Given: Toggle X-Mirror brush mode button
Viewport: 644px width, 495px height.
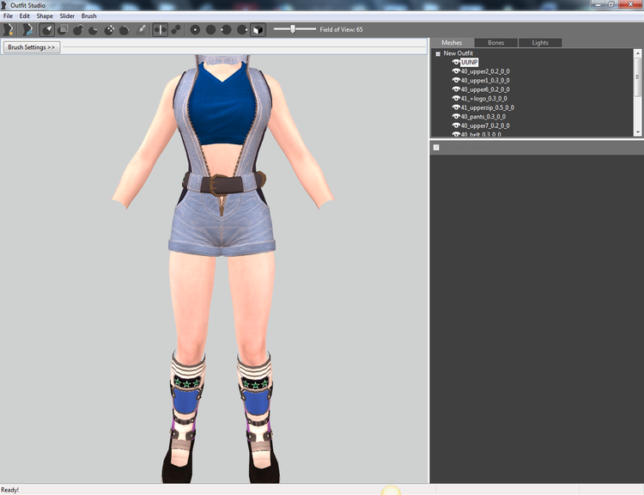Looking at the screenshot, I should 161,29.
